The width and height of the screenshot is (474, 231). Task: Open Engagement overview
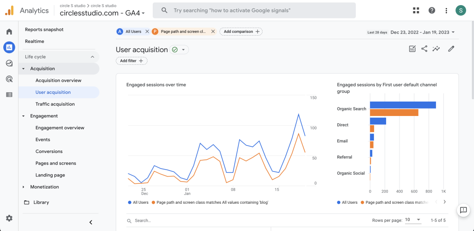[60, 128]
